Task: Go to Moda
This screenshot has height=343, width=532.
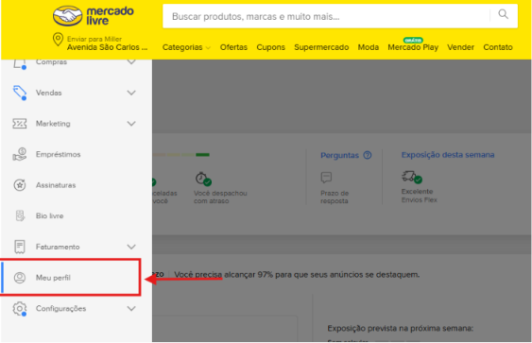Action: (369, 47)
